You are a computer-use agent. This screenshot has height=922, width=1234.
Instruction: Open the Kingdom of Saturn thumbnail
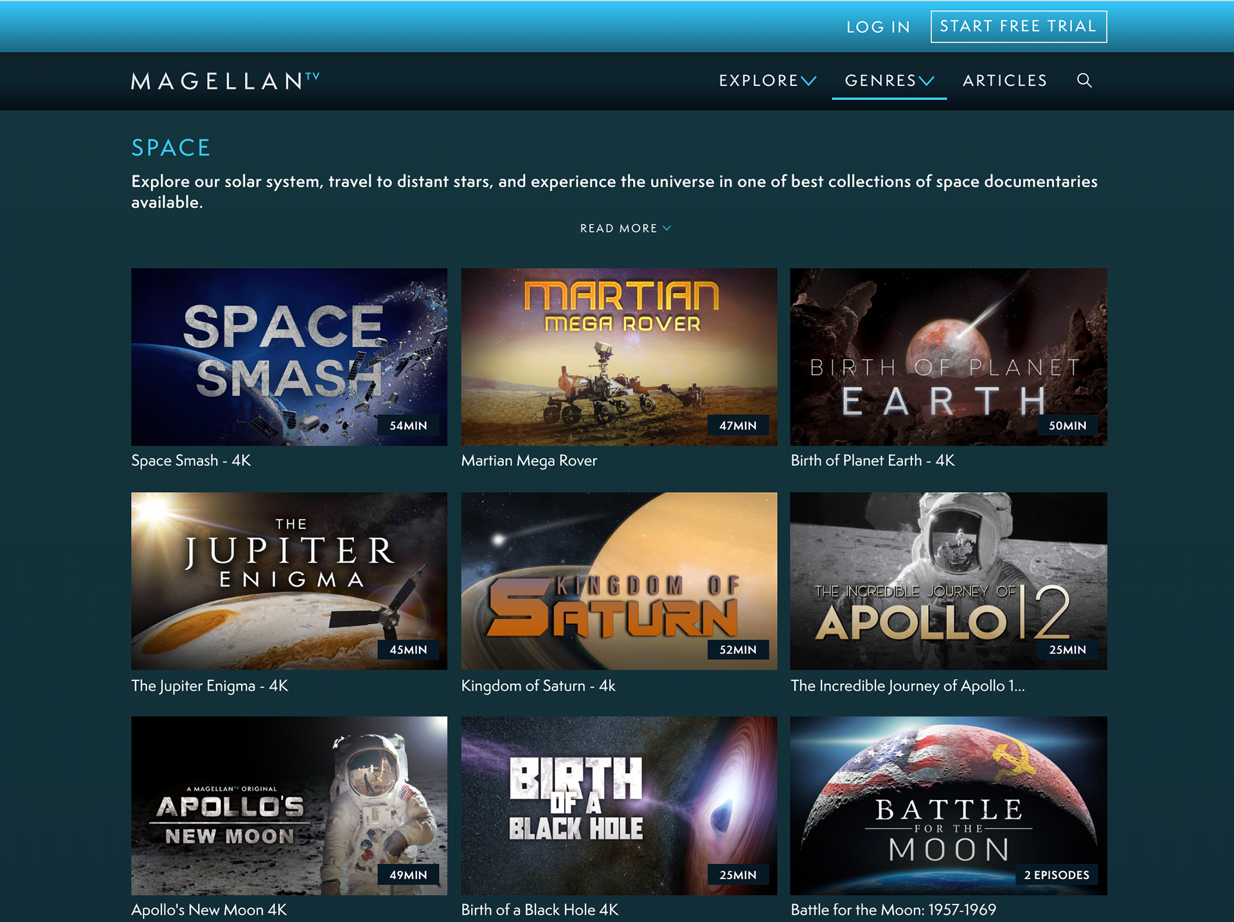tap(619, 581)
